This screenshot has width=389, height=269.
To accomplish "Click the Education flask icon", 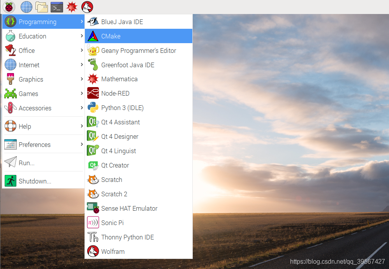I will (x=11, y=36).
